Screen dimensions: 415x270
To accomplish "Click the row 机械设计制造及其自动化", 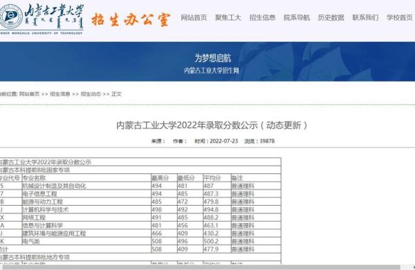I will coord(140,186).
